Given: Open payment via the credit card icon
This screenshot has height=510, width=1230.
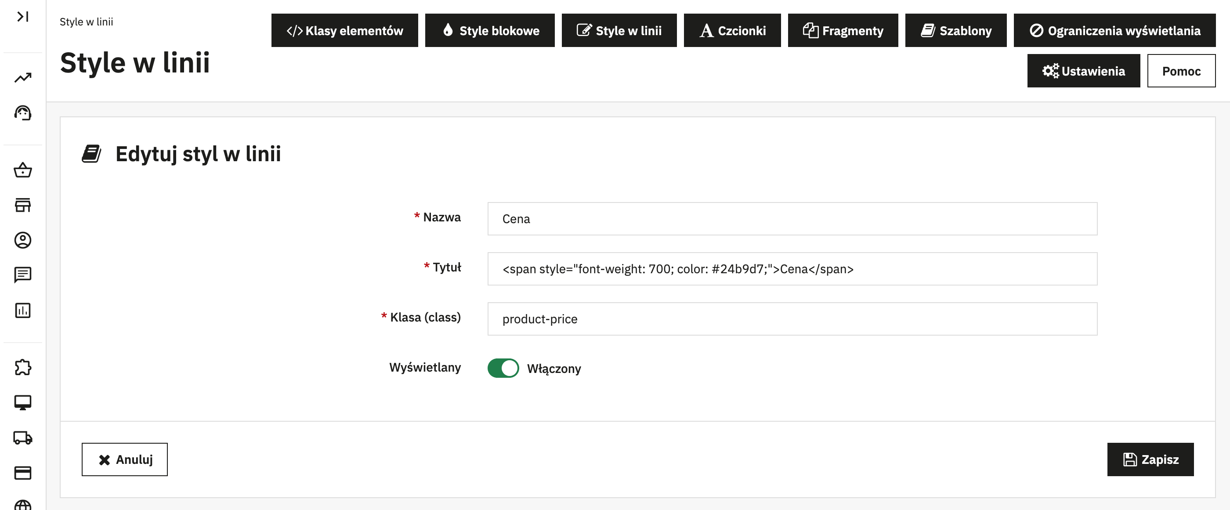Looking at the screenshot, I should point(22,472).
